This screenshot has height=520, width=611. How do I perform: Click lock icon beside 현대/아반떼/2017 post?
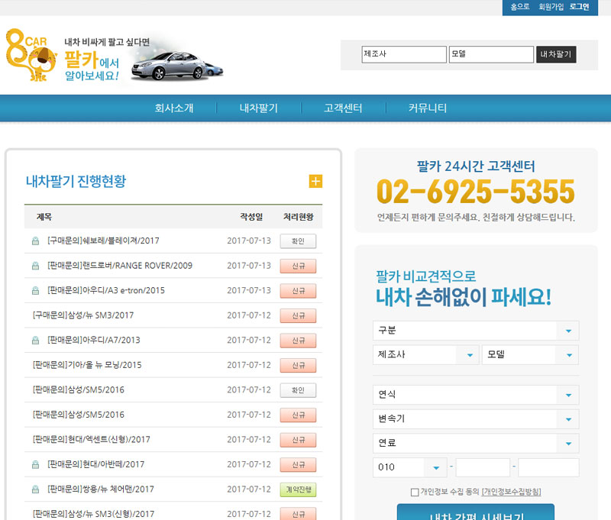pos(35,464)
